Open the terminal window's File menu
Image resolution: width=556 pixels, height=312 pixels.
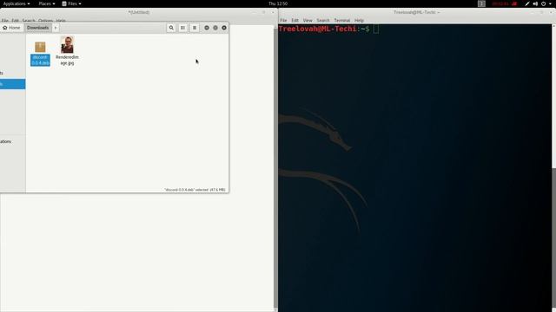click(283, 21)
